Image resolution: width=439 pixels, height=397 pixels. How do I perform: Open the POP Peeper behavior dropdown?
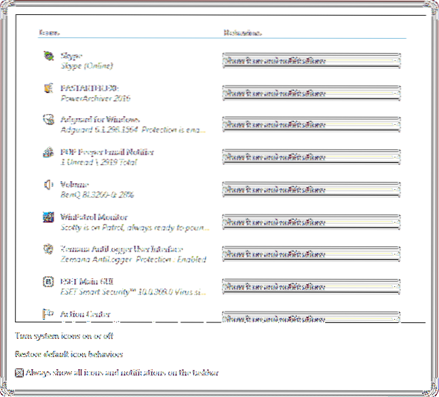311,157
